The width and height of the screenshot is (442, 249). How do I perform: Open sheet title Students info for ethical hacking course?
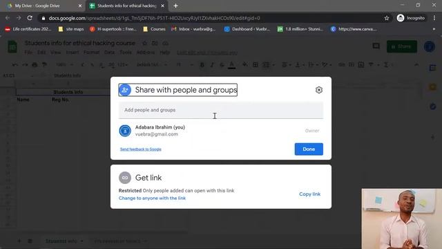click(80, 43)
